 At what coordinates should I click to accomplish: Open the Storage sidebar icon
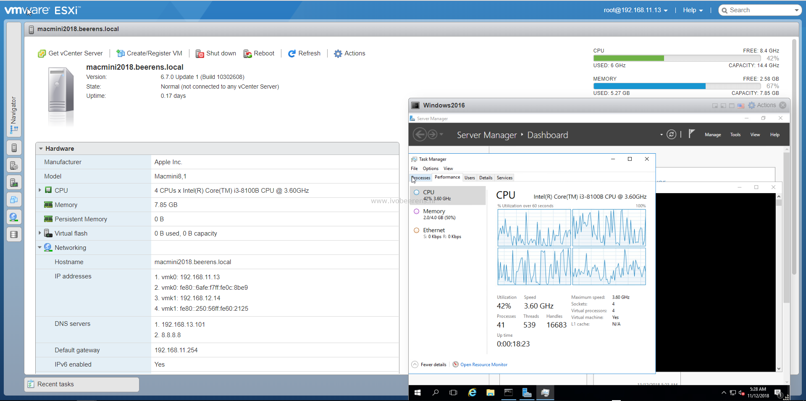14,234
